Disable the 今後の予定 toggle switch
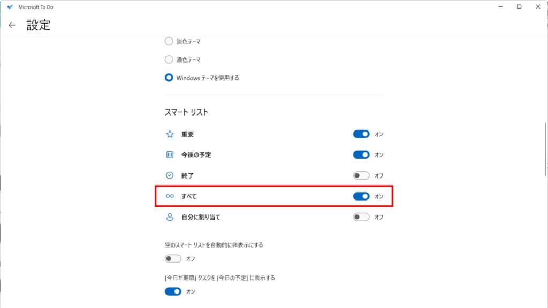 click(x=361, y=155)
